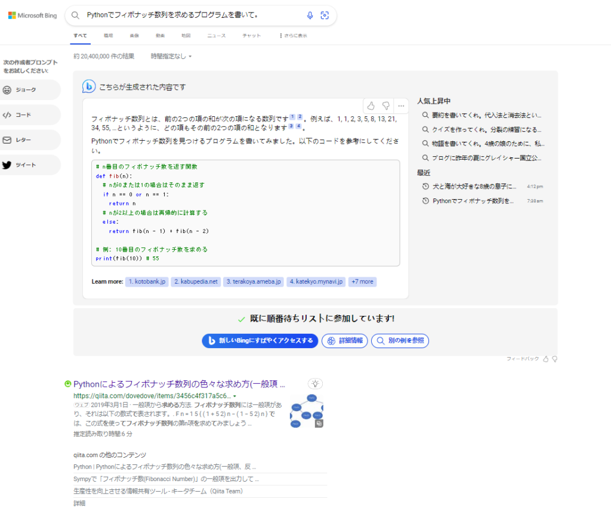This screenshot has width=611, height=515.
Task: Click the Bing chat logo beside こちらが生成された内容です
Action: coord(89,86)
